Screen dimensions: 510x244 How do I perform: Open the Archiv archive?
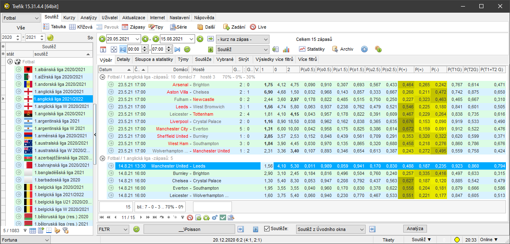tap(343, 49)
